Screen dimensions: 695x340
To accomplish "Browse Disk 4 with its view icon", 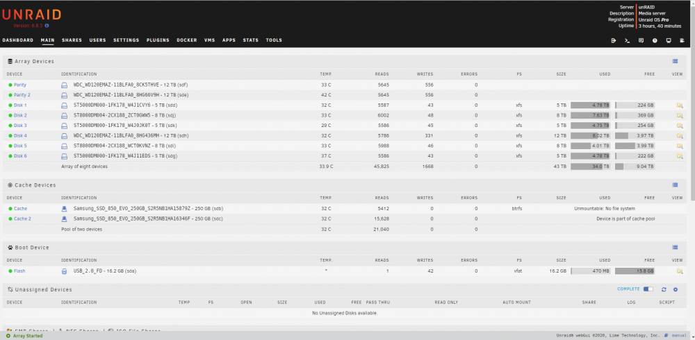I will click(x=680, y=136).
